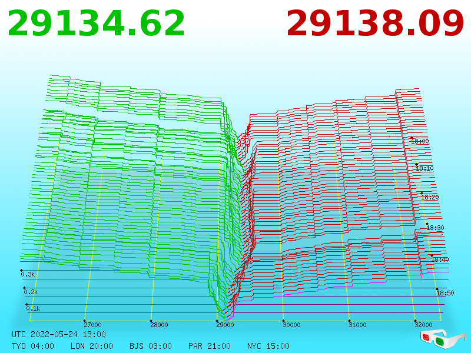Click the 30000 price axis label
Image resolution: width=471 pixels, height=353 pixels.
(291, 325)
